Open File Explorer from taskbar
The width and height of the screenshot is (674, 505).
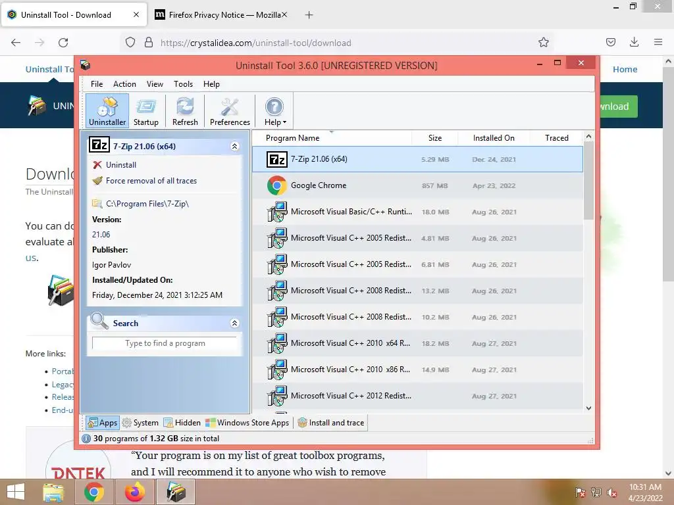point(53,492)
